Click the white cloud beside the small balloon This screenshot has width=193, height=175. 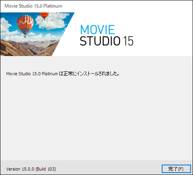pyautogui.click(x=53, y=21)
